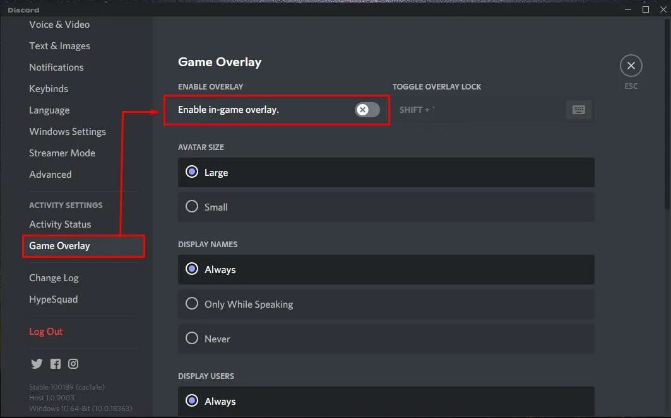Click Windows 10 64-Bit version text
Viewport: 671px width, 418px height.
80,408
